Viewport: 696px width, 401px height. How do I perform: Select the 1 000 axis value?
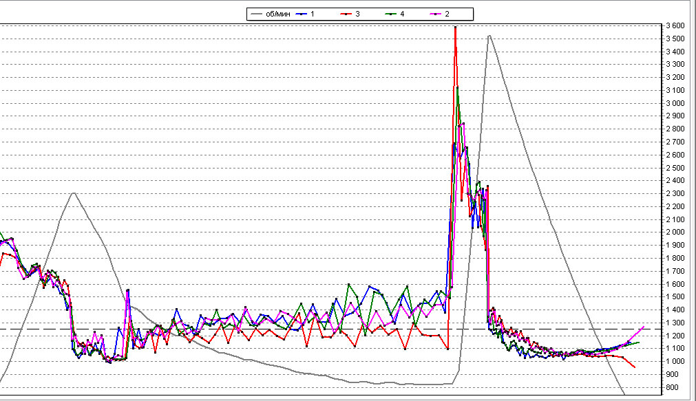pos(675,361)
